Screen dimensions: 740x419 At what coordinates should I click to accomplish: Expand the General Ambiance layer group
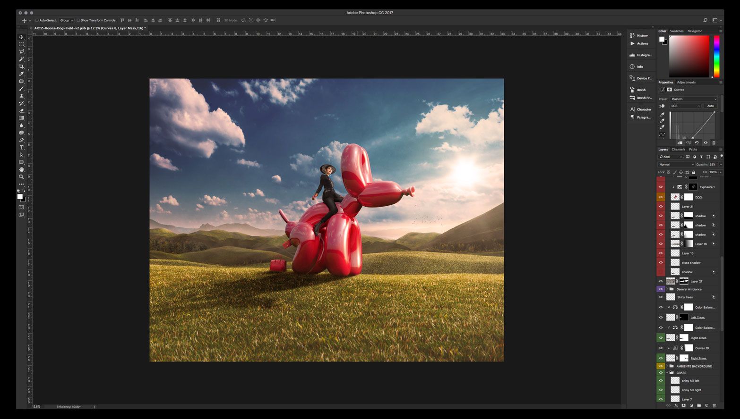coord(667,289)
